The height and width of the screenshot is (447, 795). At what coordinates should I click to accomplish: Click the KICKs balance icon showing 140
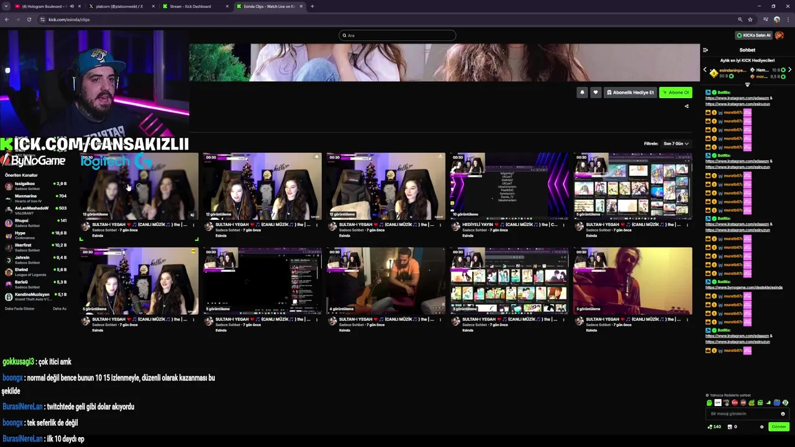pos(710,427)
